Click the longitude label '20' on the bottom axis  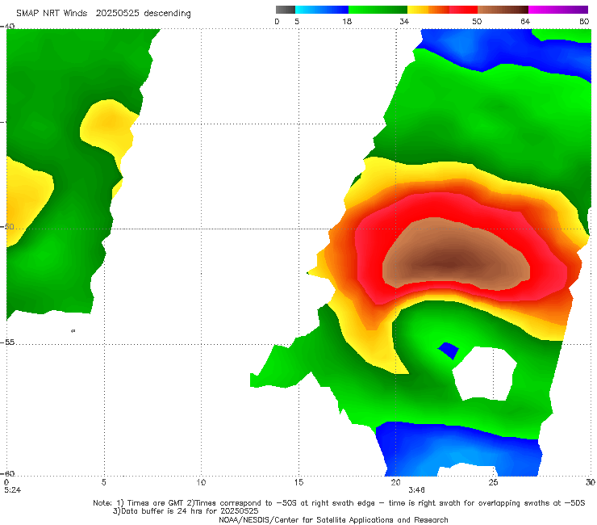click(x=395, y=482)
